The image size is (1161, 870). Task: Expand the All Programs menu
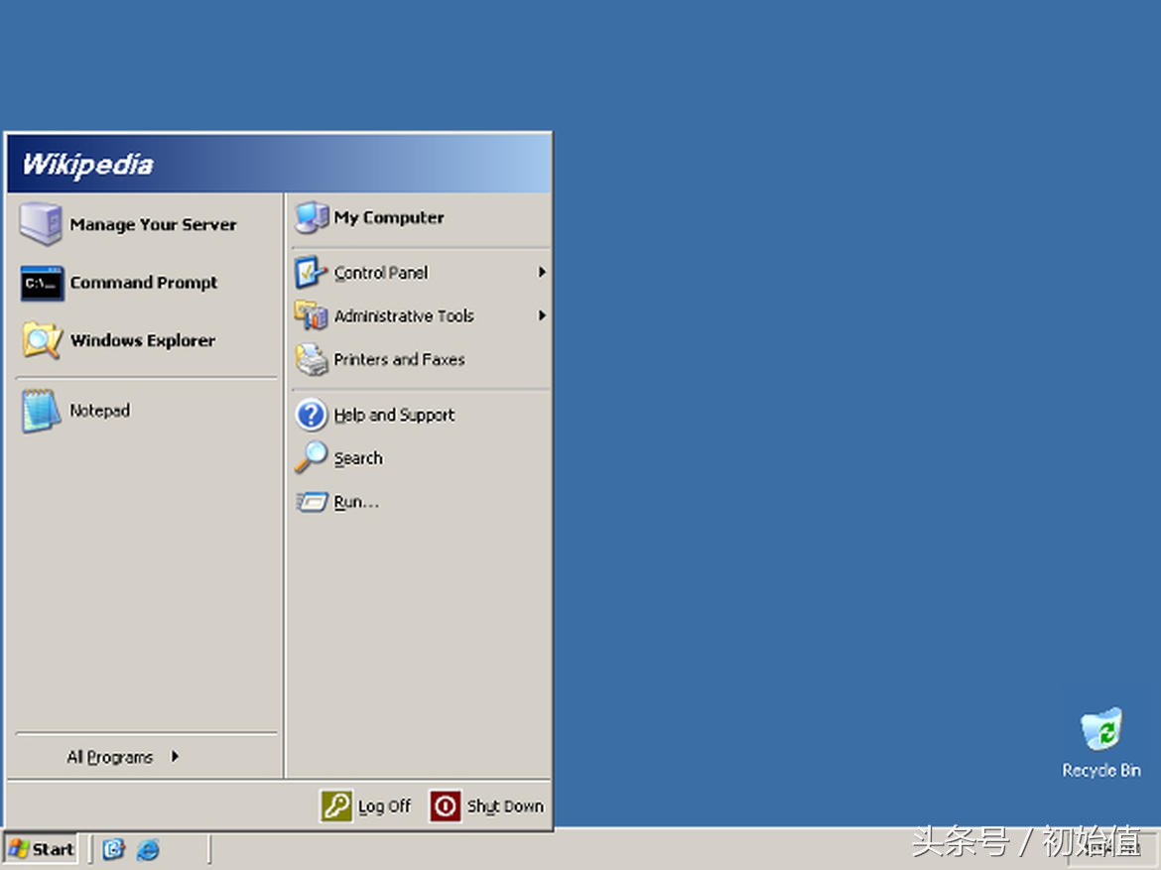coord(111,756)
